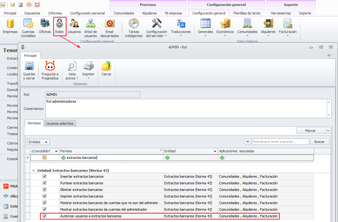The image size is (338, 222).
Task: Click the red robot face quick-access icon
Action: 37,5
